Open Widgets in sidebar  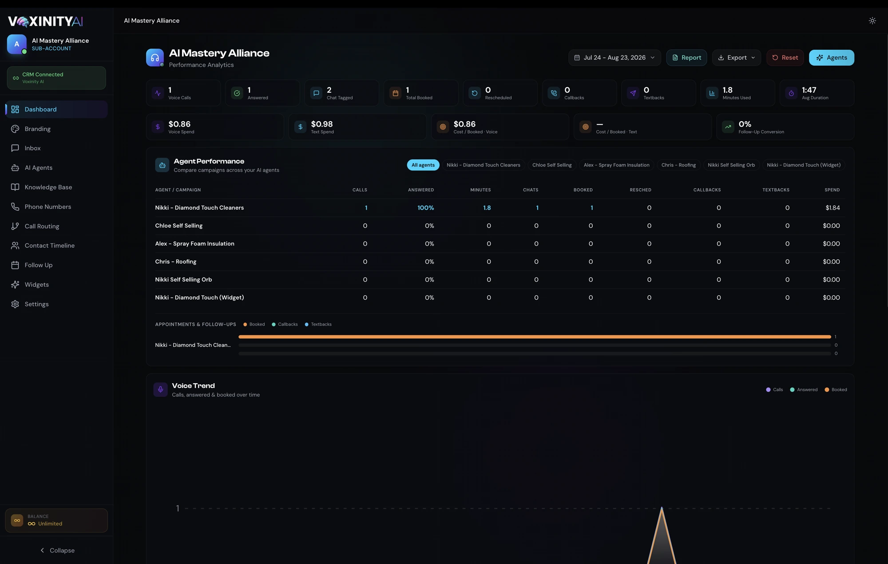click(x=56, y=285)
